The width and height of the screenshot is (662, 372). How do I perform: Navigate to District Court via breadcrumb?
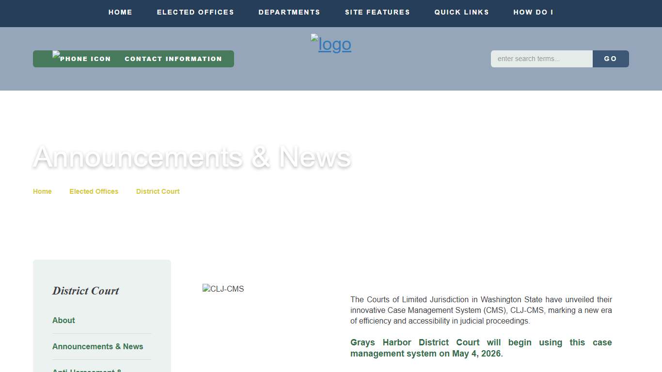pos(158,191)
